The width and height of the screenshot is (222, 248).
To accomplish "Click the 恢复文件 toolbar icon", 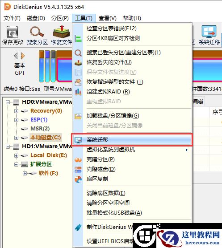I will 61,32.
